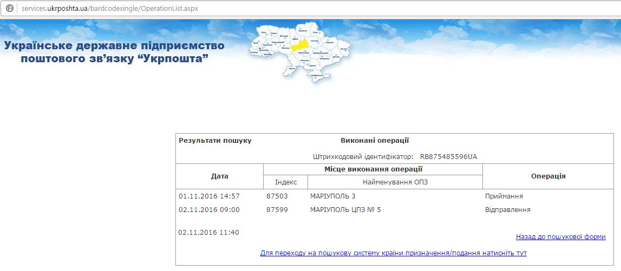Click the 'Операція' column header
Image resolution: width=621 pixels, height=271 pixels.
548,176
